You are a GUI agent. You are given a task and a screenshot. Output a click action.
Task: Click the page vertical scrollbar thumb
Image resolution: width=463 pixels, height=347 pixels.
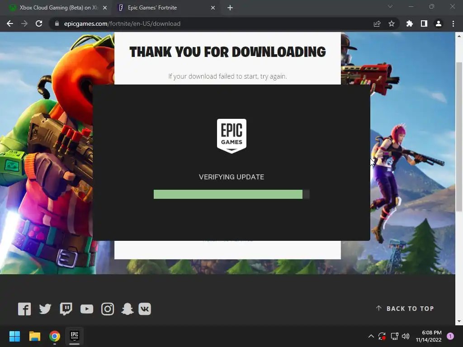[459, 137]
